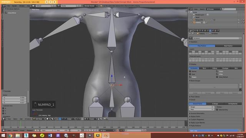Screen dimensions: 246x138
Task: Toggle metarig visibility eye in outliner
Action: click(x=239, y=22)
